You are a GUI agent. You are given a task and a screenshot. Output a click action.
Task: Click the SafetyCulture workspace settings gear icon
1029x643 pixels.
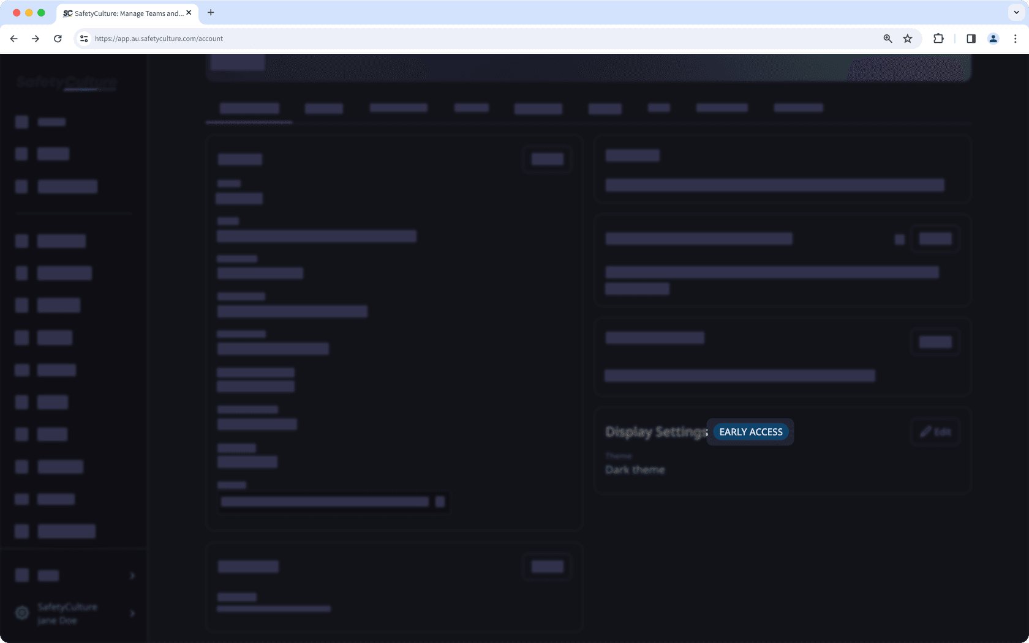[22, 612]
